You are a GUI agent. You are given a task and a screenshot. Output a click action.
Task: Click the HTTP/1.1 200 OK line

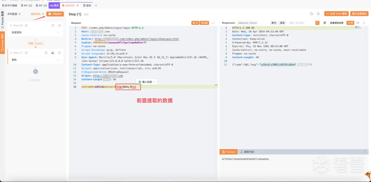click(243, 28)
